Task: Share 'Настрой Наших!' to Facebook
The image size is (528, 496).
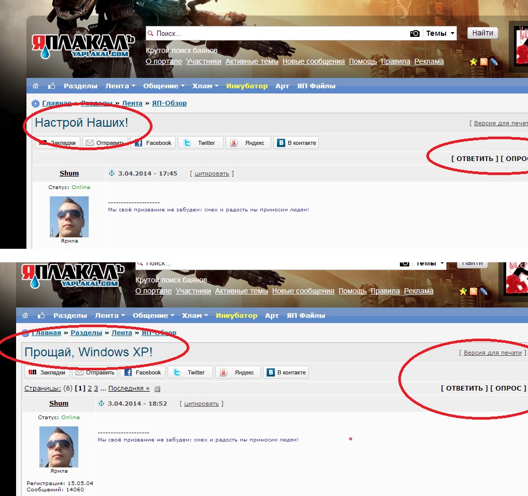Action: click(153, 143)
